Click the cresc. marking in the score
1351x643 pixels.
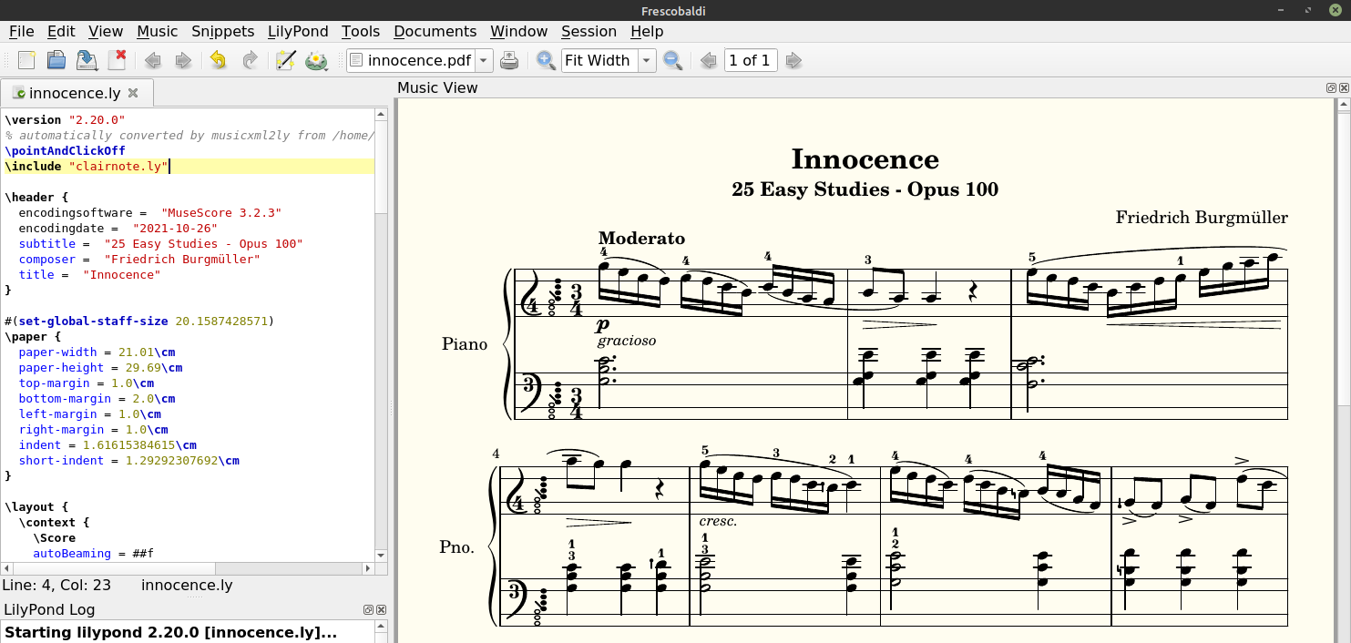point(718,522)
